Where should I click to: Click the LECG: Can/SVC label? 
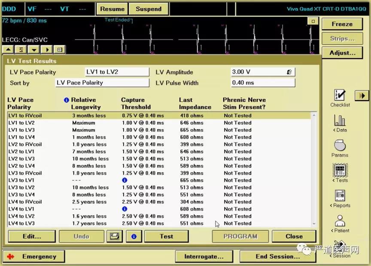pos(25,40)
